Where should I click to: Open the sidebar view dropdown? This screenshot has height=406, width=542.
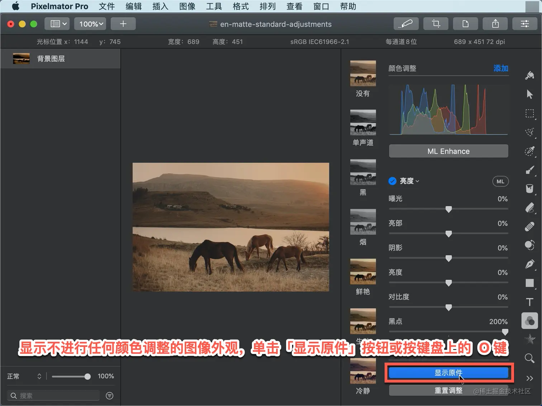(x=57, y=24)
